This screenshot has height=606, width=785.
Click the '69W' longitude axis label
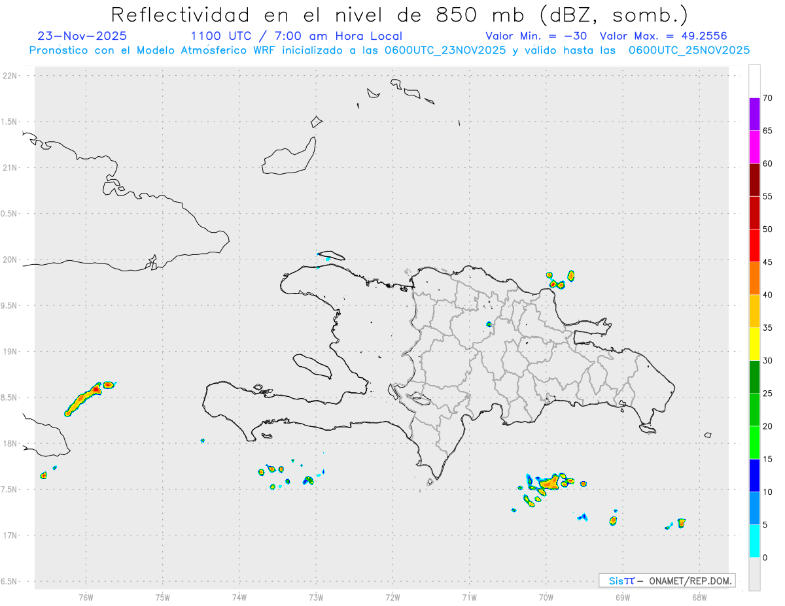pyautogui.click(x=623, y=597)
